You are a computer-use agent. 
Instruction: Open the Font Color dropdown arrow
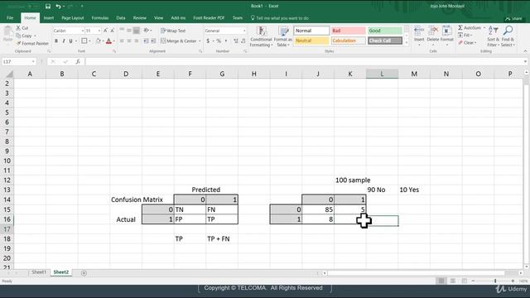[113, 41]
